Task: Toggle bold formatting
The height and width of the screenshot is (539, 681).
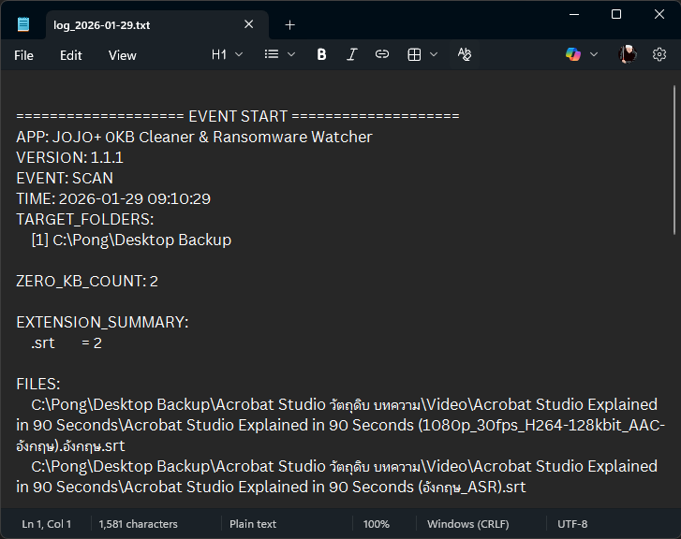Action: (x=321, y=54)
